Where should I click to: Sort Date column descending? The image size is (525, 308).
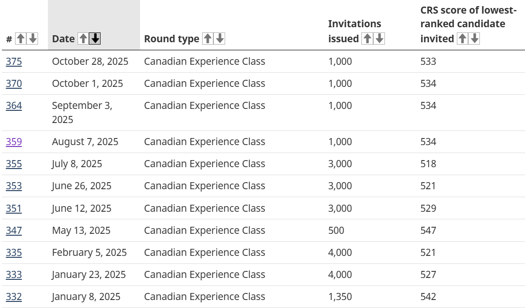click(95, 38)
